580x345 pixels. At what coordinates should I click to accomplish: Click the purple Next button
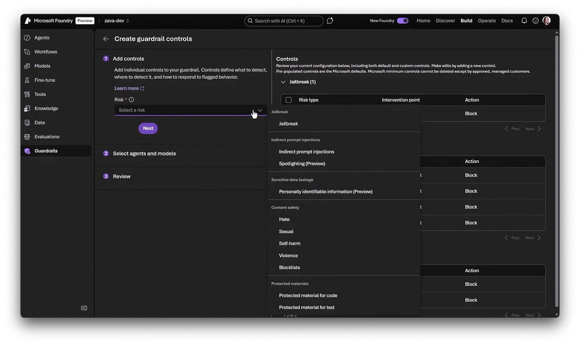click(x=148, y=128)
